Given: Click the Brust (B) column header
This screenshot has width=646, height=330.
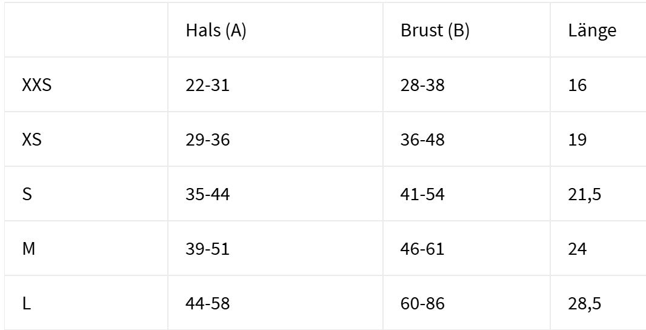Looking at the screenshot, I should [435, 31].
